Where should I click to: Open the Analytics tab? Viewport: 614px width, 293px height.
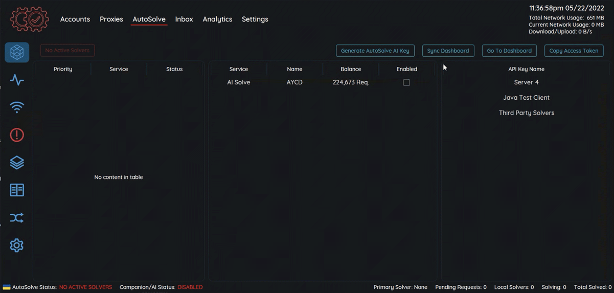(217, 19)
